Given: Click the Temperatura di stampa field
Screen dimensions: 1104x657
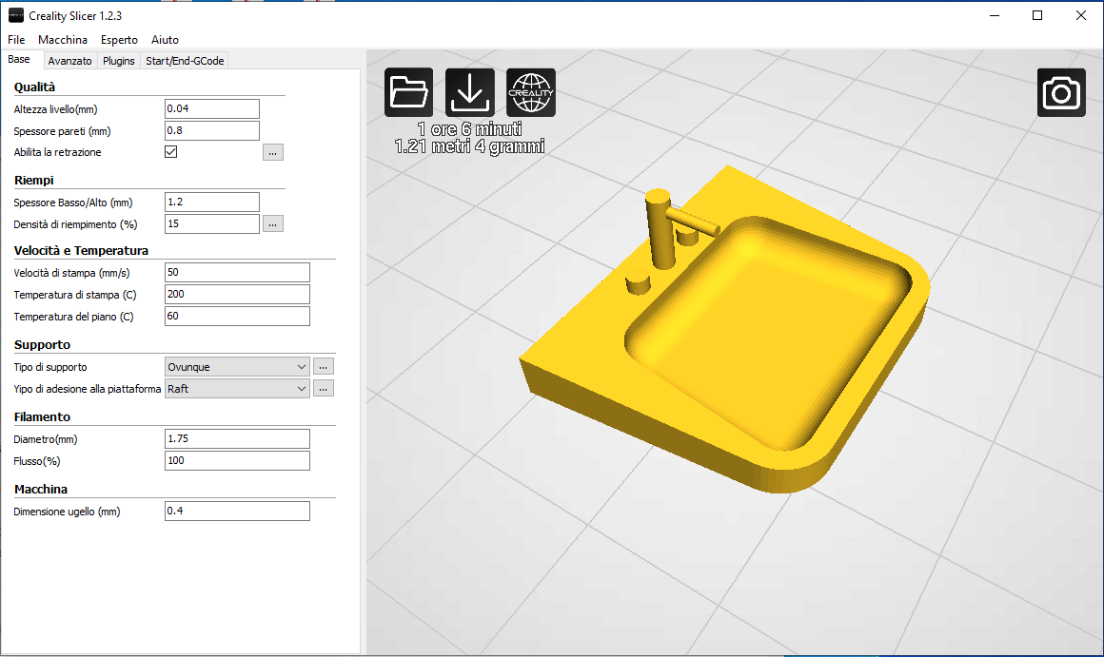Looking at the screenshot, I should point(237,294).
